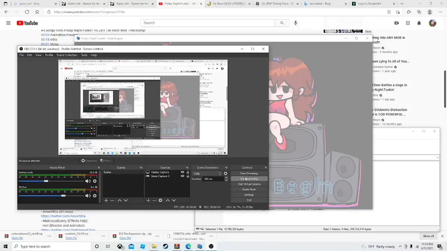Click the Windows Start button
Image resolution: width=447 pixels, height=251 pixels.
[5, 247]
